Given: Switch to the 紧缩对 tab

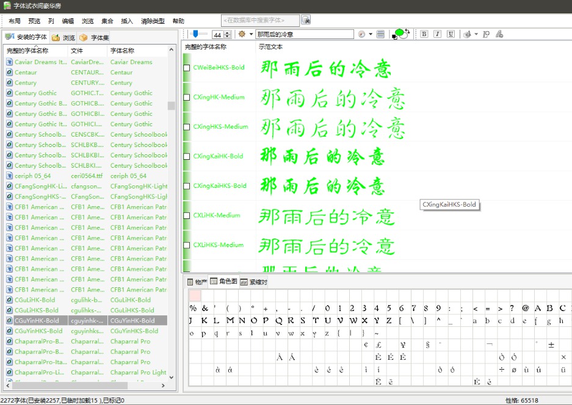Looking at the screenshot, I should (253, 282).
